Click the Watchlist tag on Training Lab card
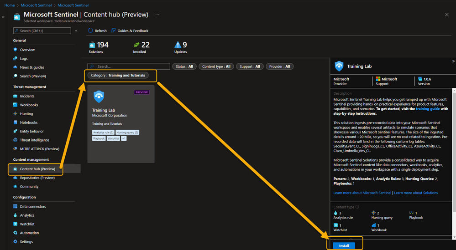 tap(113, 138)
